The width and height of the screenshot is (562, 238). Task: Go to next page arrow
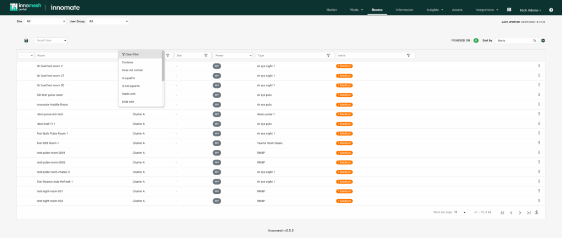[x=520, y=213]
